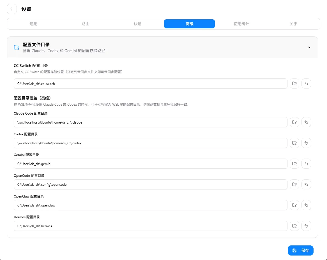Click the 保存 button
Image resolution: width=327 pixels, height=260 pixels.
[301, 250]
